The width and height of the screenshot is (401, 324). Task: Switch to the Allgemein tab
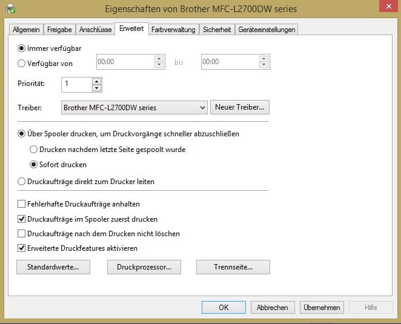pyautogui.click(x=26, y=29)
